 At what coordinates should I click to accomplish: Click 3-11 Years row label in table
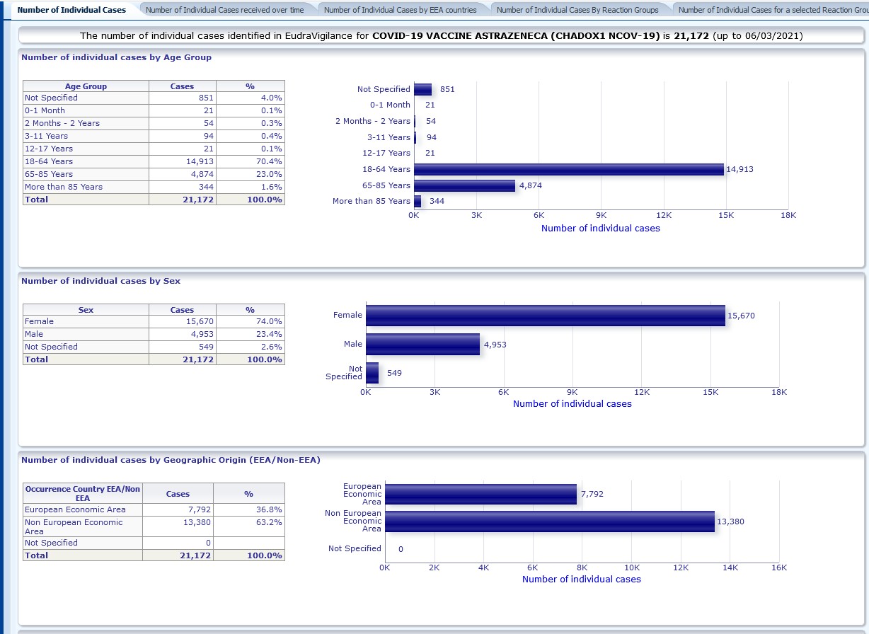click(x=86, y=136)
